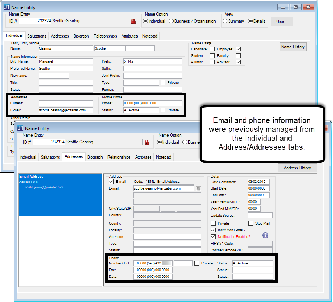333x302 pixels.
Task: Click the User... button
Action: [281, 21]
